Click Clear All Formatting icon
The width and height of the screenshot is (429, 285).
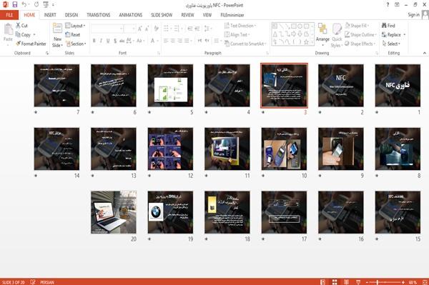pyautogui.click(x=156, y=29)
